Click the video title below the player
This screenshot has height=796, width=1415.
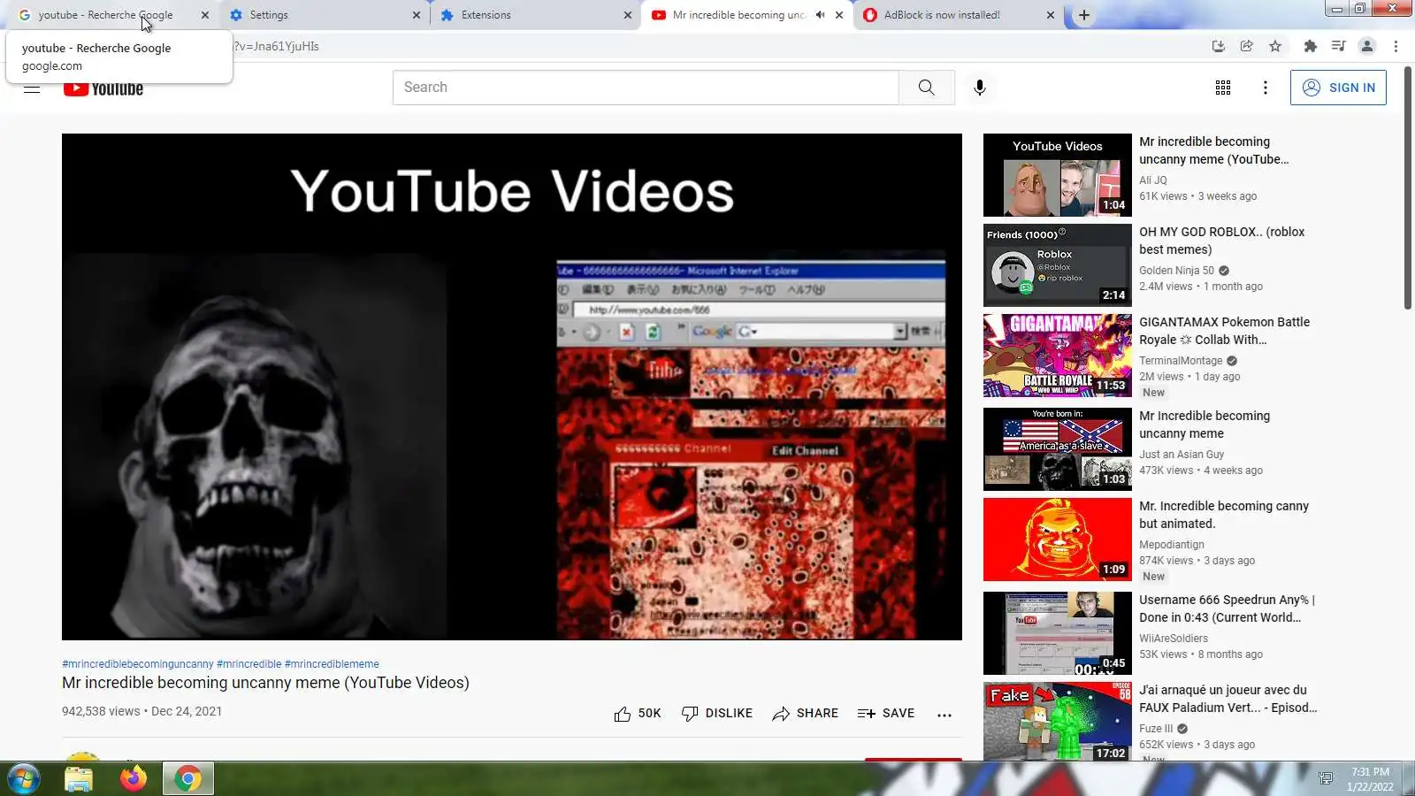click(265, 683)
